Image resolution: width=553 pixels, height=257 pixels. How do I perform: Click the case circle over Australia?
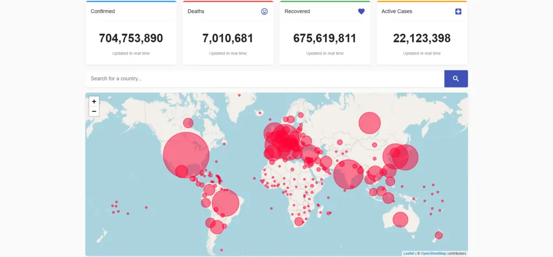click(x=400, y=220)
